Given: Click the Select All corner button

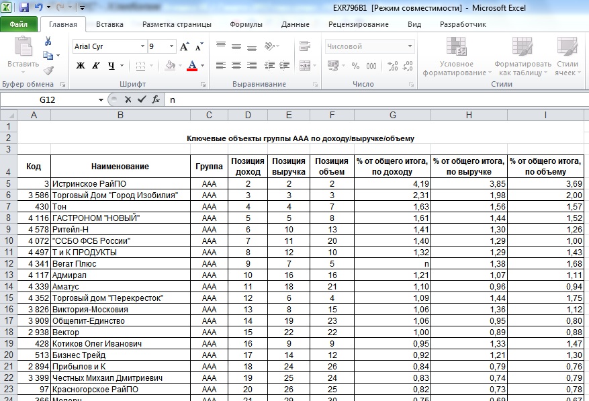Looking at the screenshot, I should (9, 115).
